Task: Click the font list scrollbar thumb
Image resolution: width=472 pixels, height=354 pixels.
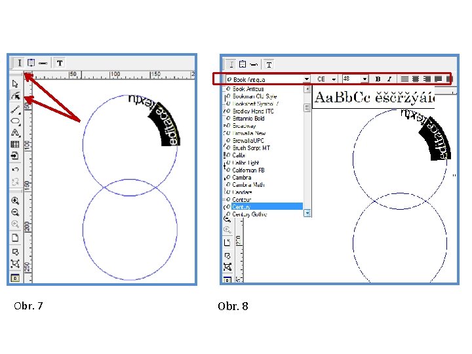Action: [x=307, y=108]
